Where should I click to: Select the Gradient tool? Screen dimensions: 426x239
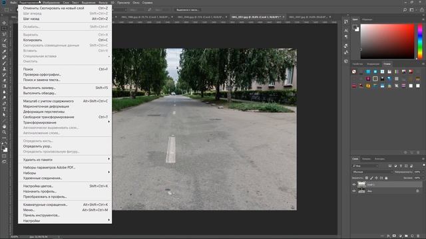point(4,86)
